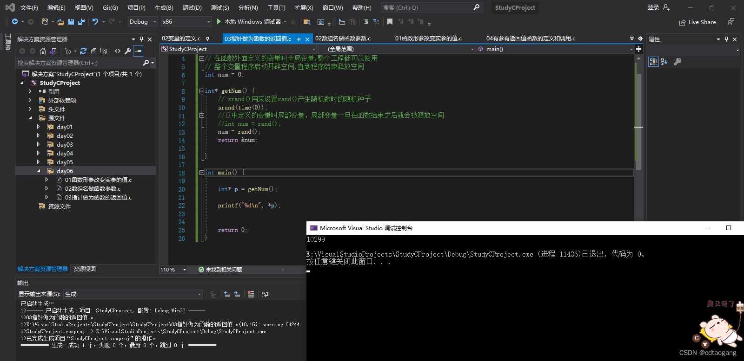Toggle auto-hide pin on Properties panel
Viewport: 744px width, 361px height.
click(x=726, y=39)
